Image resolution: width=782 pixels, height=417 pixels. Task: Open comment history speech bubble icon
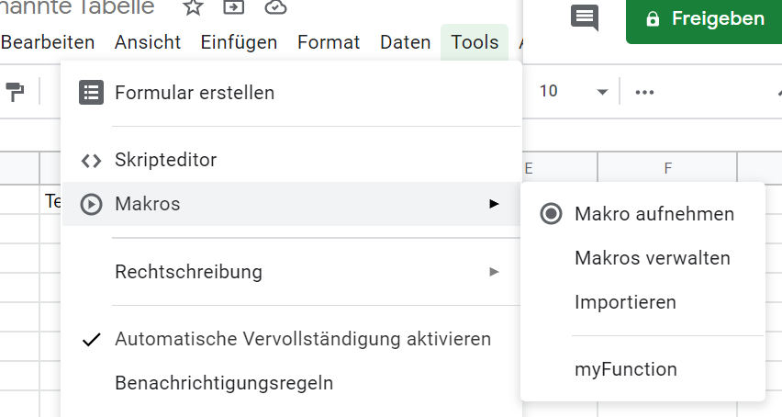point(585,18)
